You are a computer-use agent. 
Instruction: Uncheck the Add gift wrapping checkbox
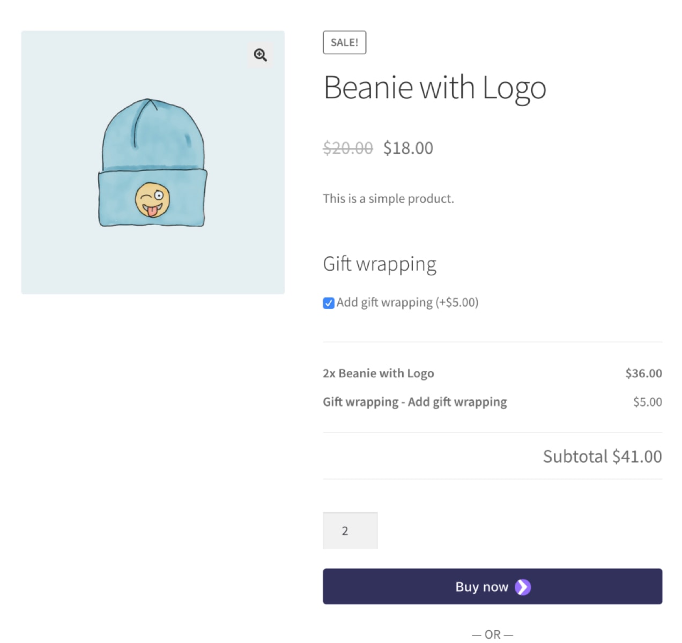click(x=329, y=303)
